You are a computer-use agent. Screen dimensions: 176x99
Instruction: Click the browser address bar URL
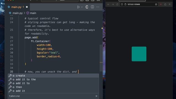[x=134, y=4]
